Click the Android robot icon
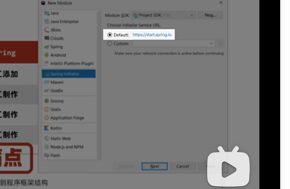The image size is (290, 189). (47, 55)
